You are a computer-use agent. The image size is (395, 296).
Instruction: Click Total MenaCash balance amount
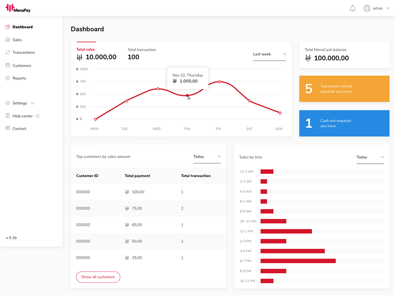(x=331, y=58)
